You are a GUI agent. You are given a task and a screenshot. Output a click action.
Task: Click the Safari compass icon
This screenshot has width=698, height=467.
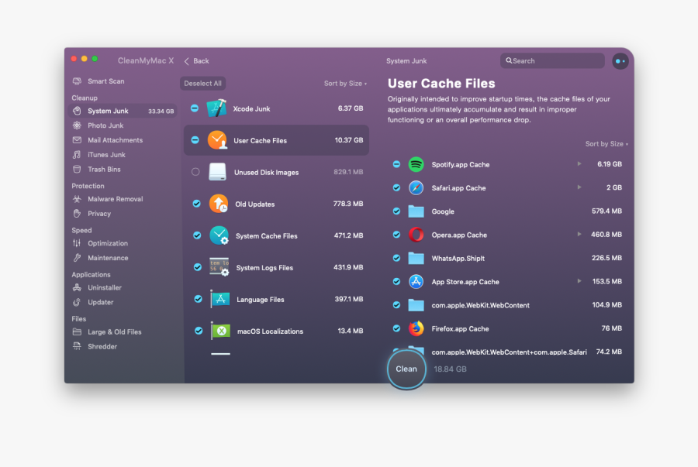[x=416, y=188]
